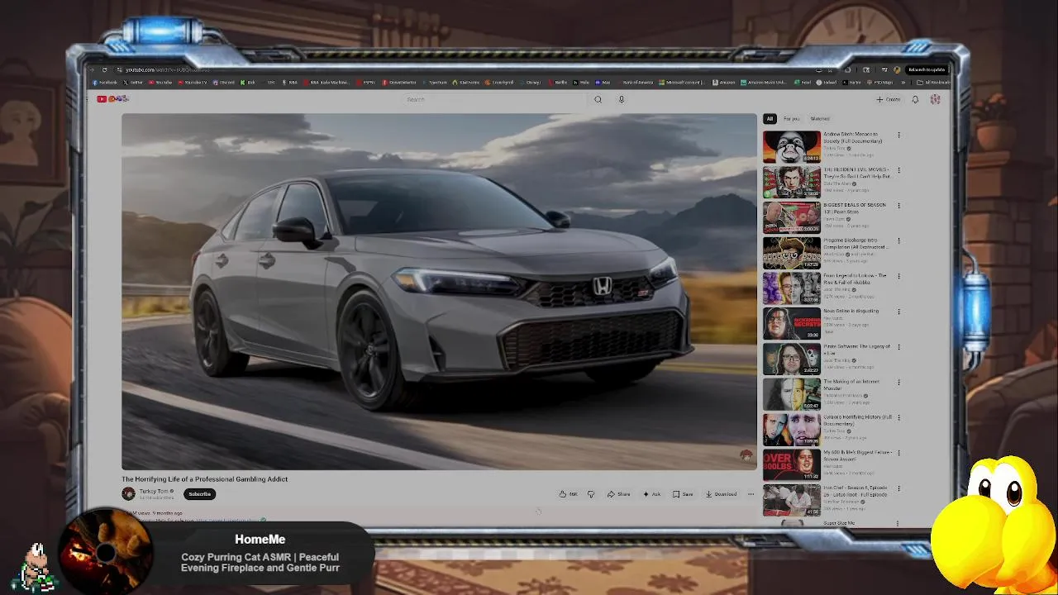Open Turkey Tom channel avatar
This screenshot has height=595, width=1058.
click(128, 493)
